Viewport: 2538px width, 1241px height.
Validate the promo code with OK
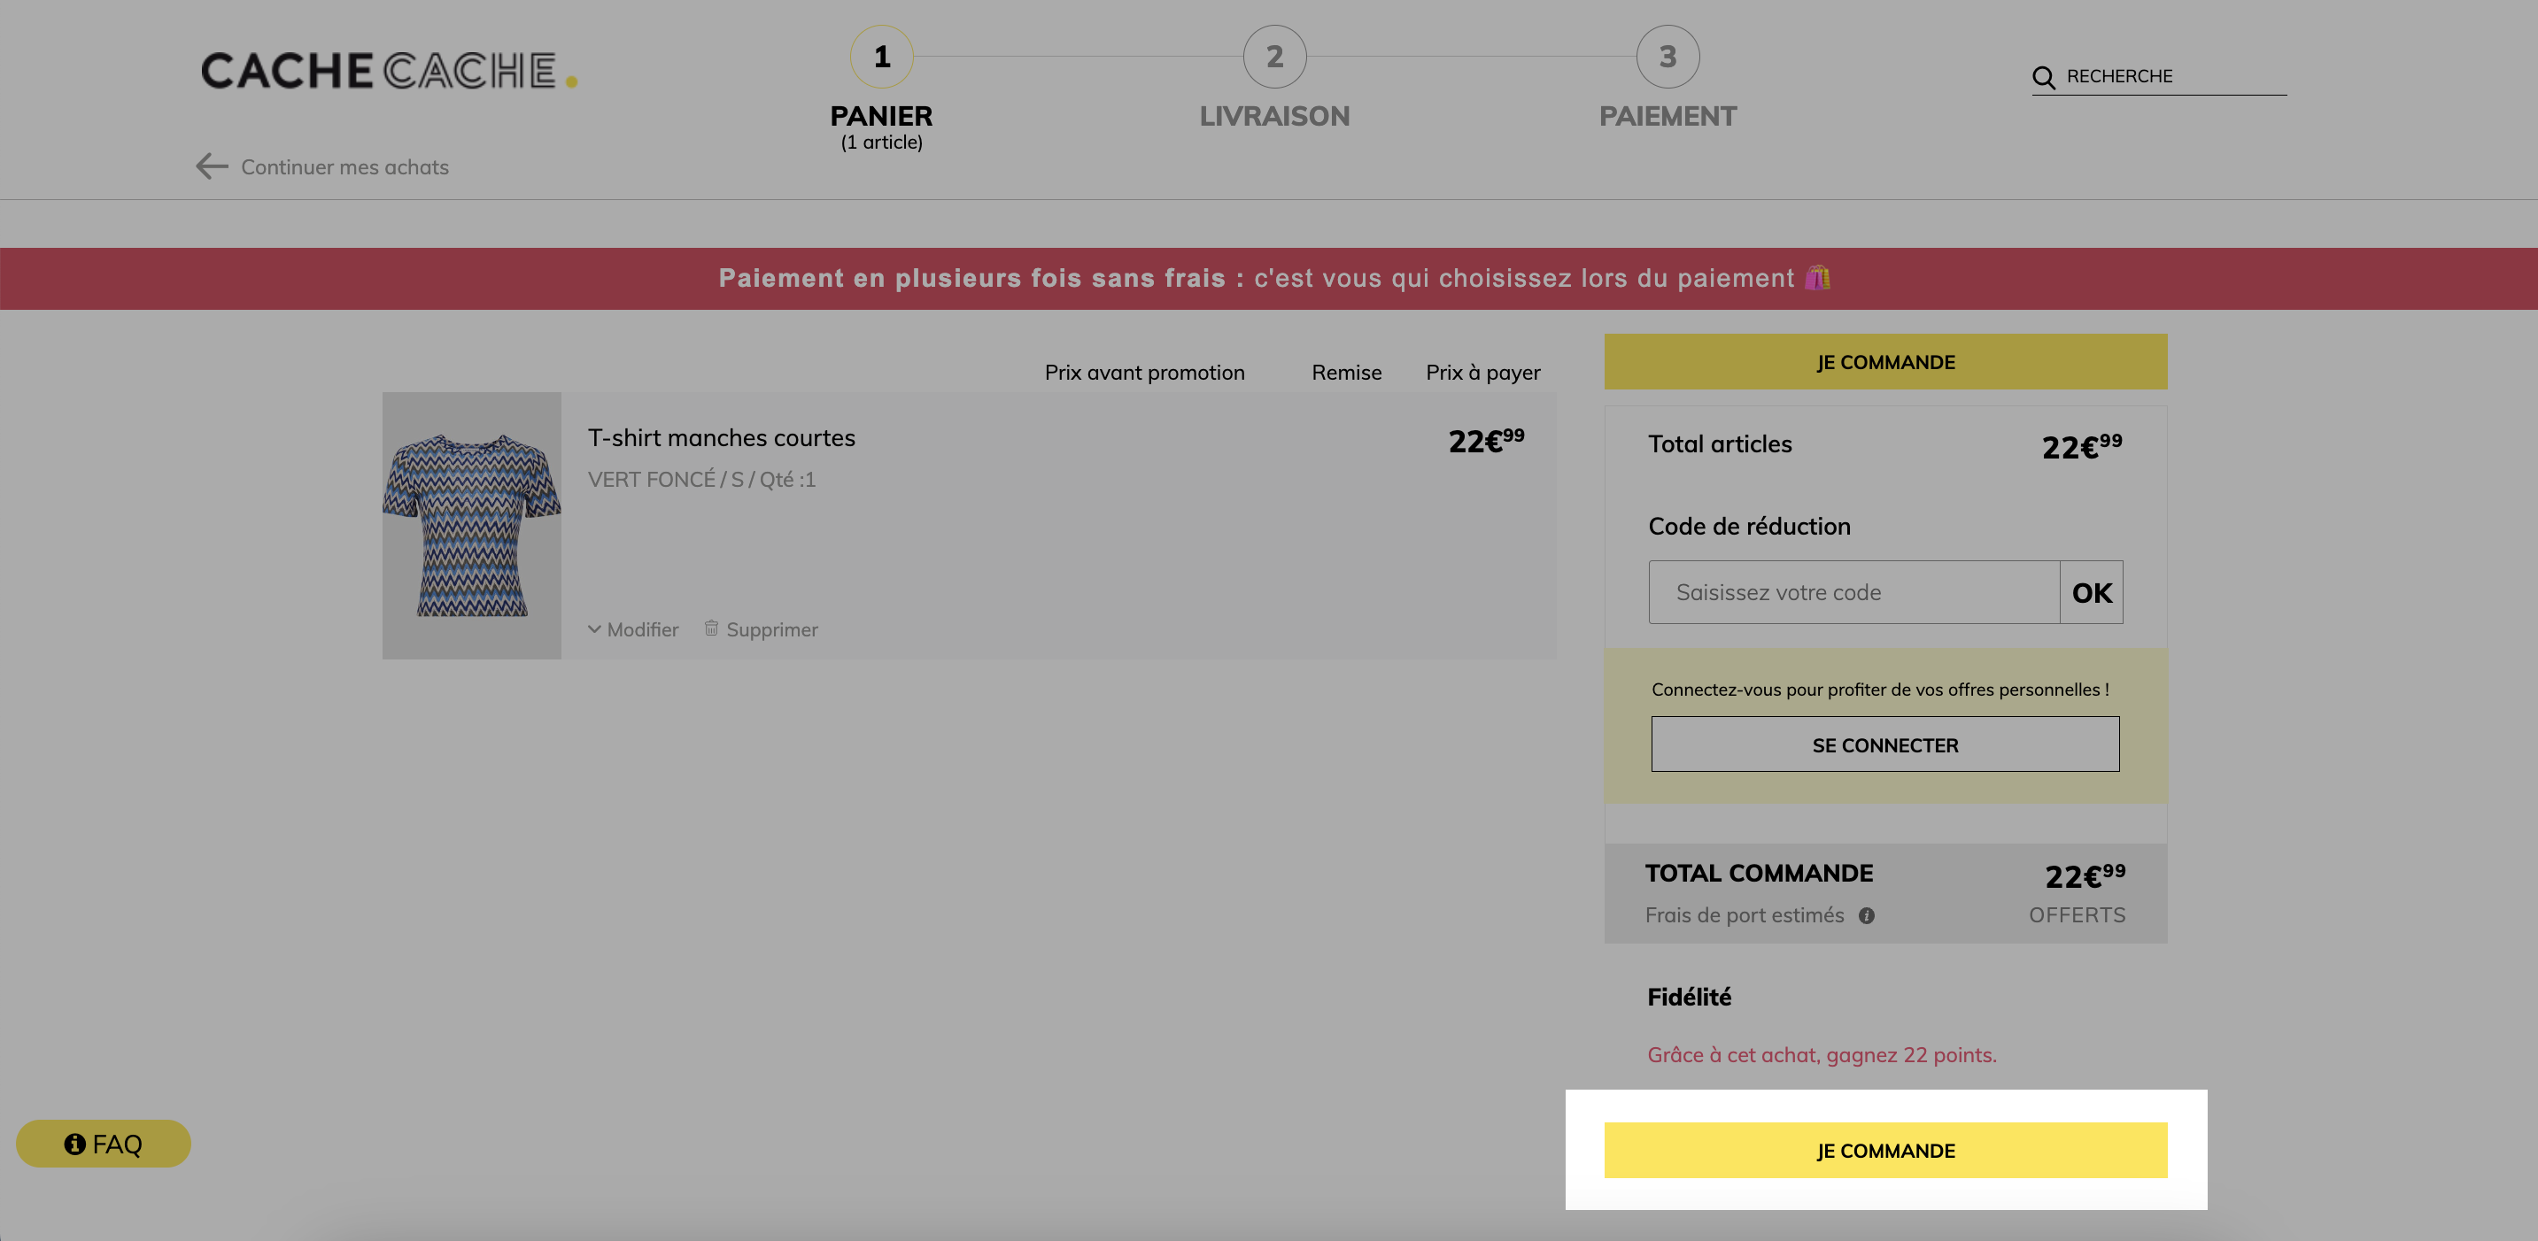[x=2091, y=592]
